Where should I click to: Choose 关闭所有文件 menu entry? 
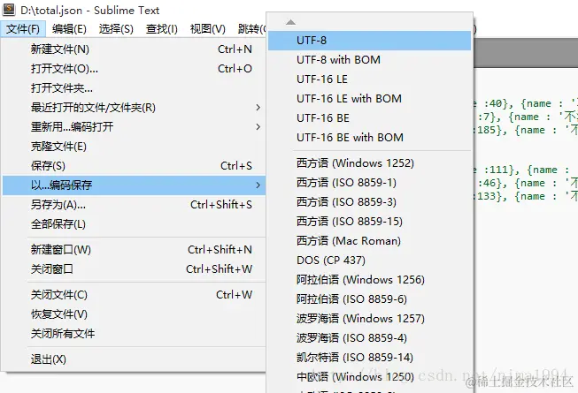click(x=134, y=334)
